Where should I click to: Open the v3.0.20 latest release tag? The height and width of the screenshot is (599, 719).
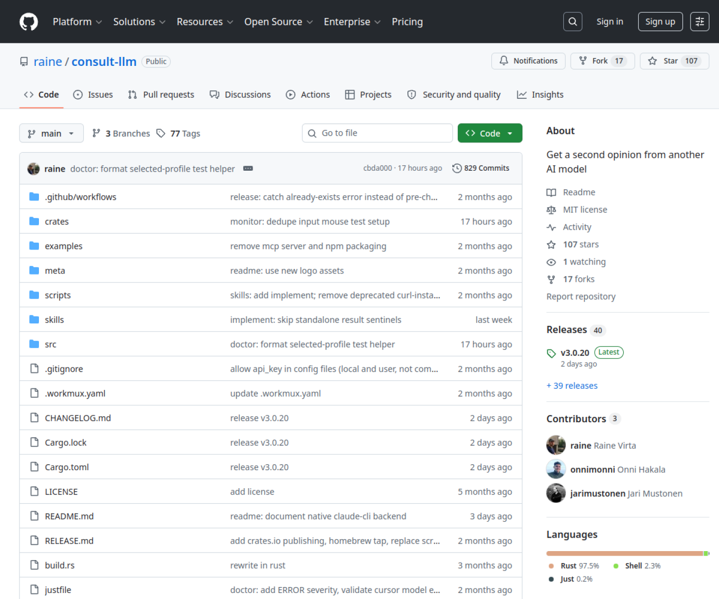coord(575,353)
